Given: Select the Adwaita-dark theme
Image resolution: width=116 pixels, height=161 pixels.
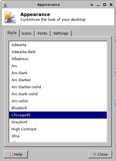Looking at the screenshot, I should (x=58, y=52).
